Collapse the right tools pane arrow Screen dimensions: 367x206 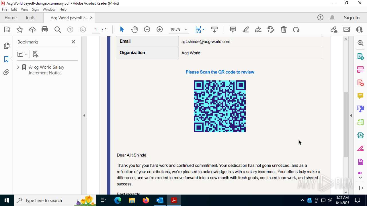coord(351,116)
